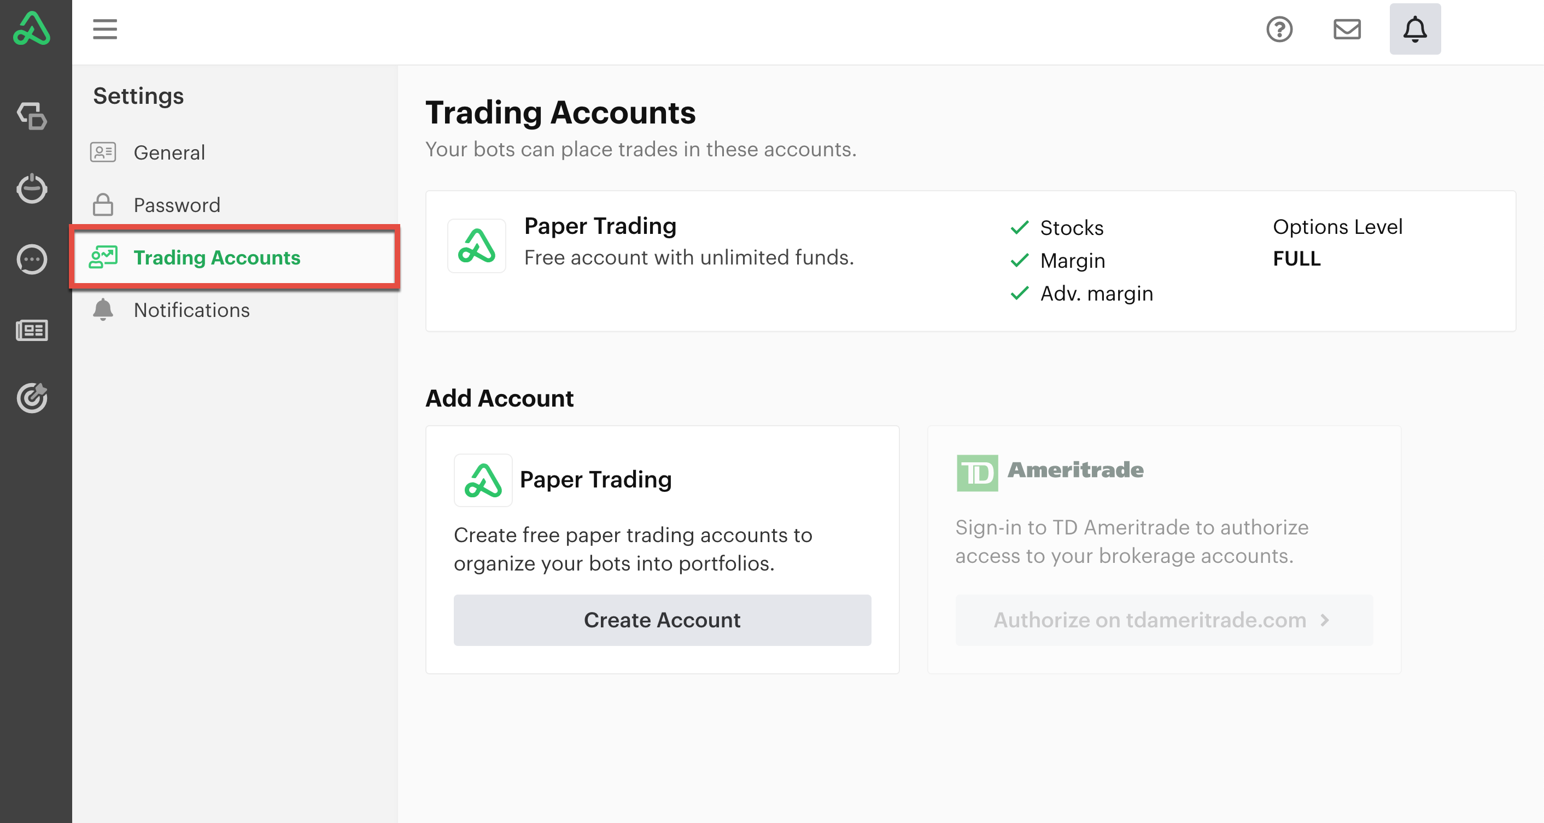
Task: Open autotrading via the robot head icon
Action: click(x=32, y=189)
